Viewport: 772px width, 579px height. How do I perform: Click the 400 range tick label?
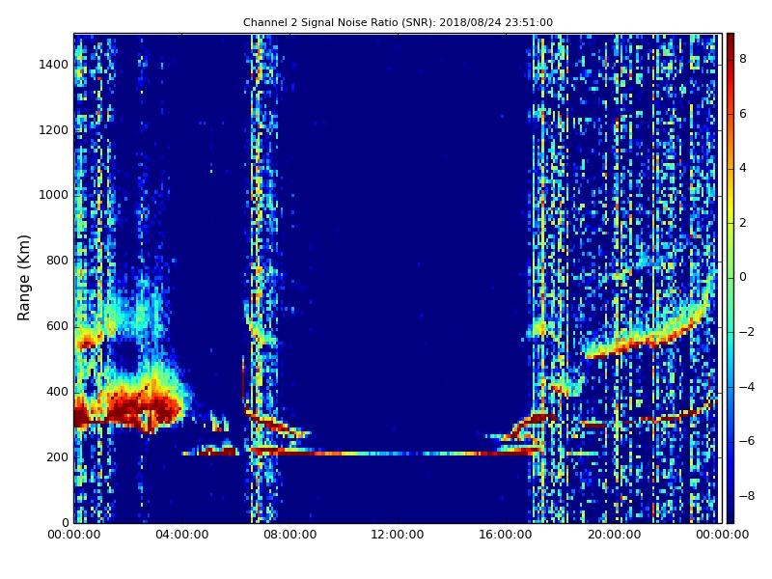[x=57, y=392]
